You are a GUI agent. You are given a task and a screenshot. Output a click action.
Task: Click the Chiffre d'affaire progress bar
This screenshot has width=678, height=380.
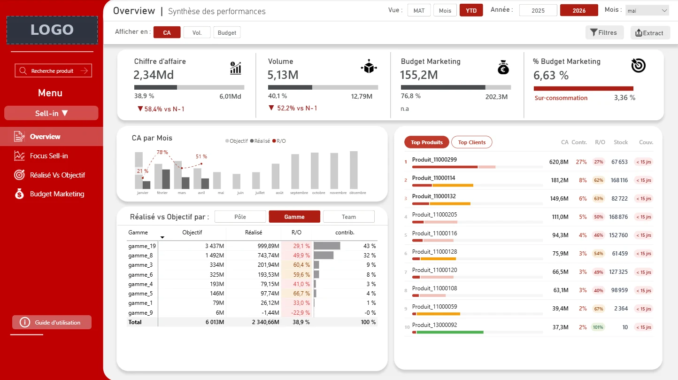pos(189,87)
